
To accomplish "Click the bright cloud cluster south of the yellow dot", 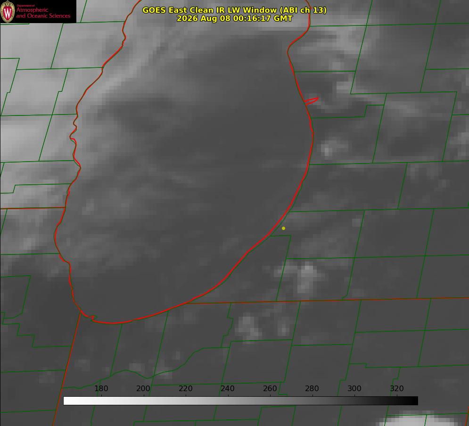I will pos(306,277).
